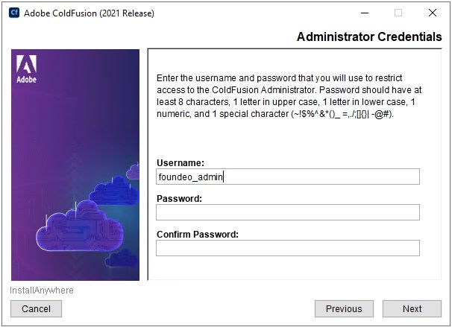Focus the Username field containing foundeo_admin

point(288,177)
